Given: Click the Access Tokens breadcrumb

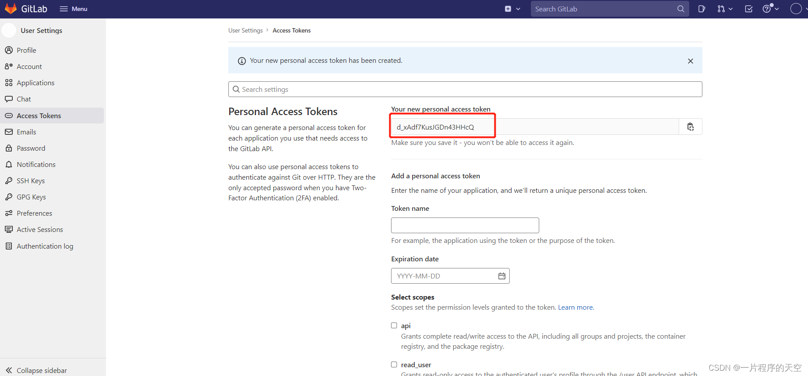Looking at the screenshot, I should (x=292, y=30).
